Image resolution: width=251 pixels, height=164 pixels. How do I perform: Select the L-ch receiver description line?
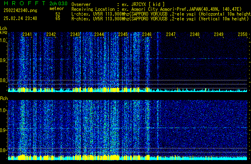tap(161, 14)
